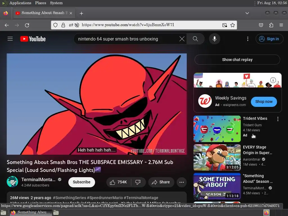Open the Firefox extensions puzzle icon
The height and width of the screenshot is (216, 288).
coord(271,25)
